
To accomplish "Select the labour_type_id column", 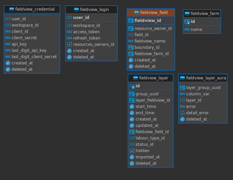I will (x=151, y=138).
